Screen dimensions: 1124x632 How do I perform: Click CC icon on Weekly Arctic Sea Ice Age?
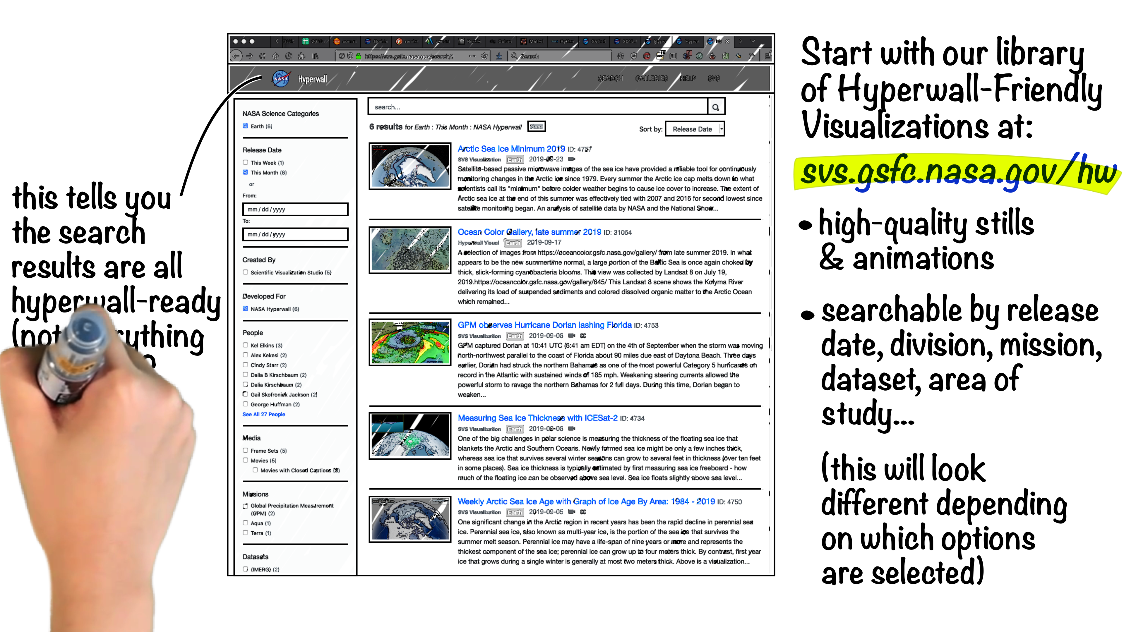click(x=583, y=512)
